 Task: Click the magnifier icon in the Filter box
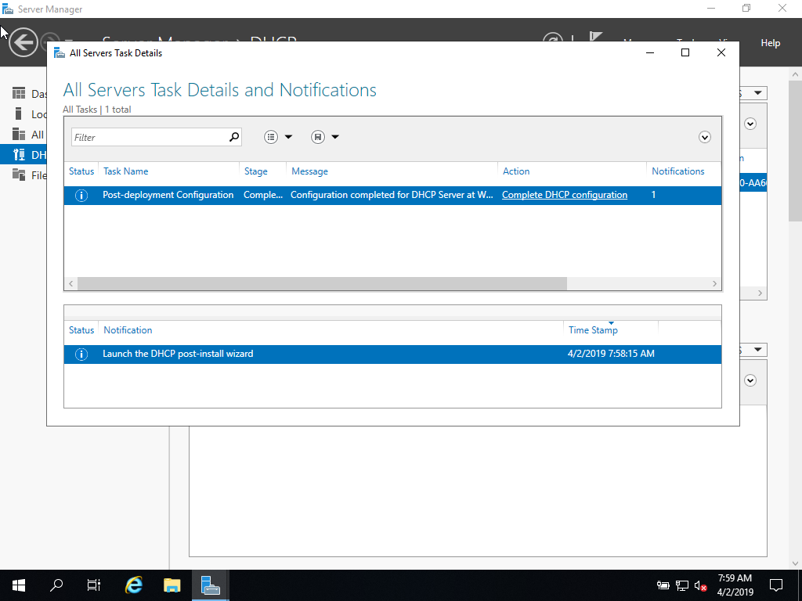point(233,137)
